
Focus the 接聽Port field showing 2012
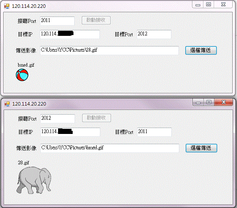58,119
